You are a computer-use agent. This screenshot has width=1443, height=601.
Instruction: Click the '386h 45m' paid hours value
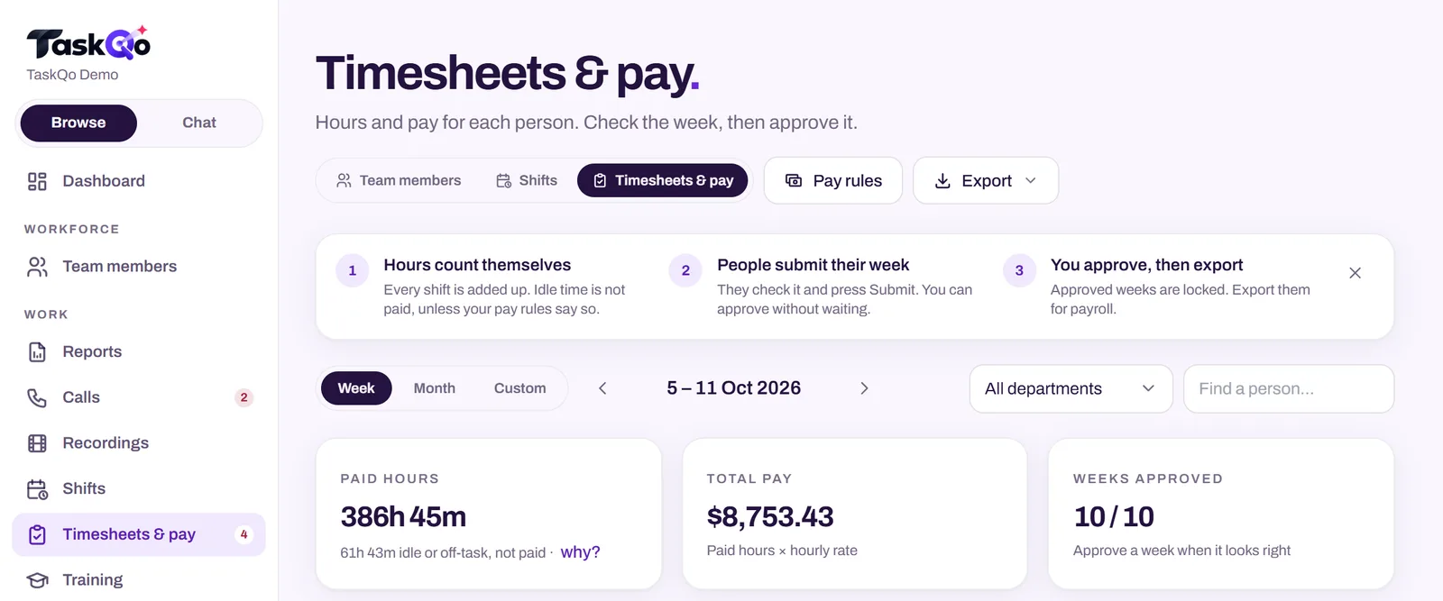pos(403,517)
